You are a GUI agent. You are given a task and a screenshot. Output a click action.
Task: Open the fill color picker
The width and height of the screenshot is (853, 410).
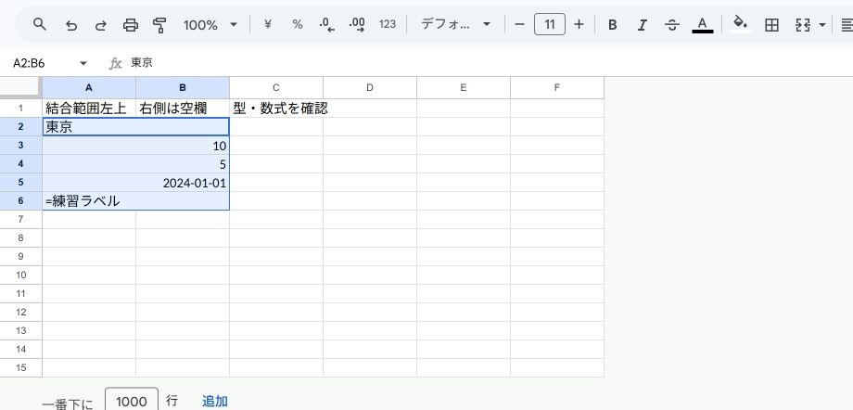point(740,24)
